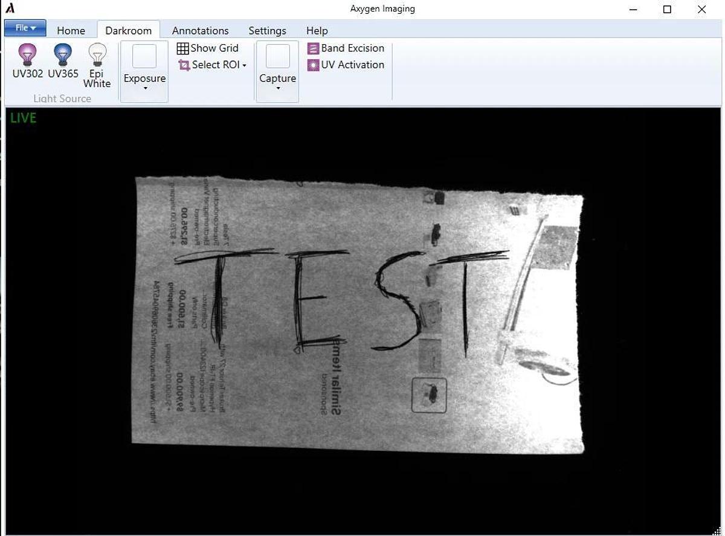Turn on the UV302 light source
725x536 pixels.
coord(27,60)
